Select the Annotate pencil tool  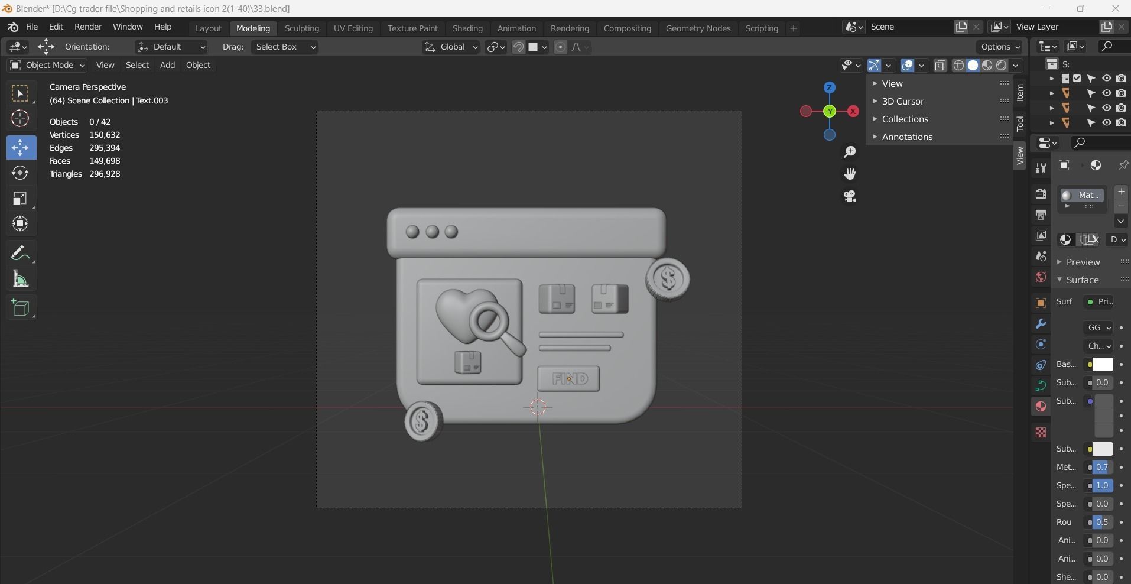[20, 254]
